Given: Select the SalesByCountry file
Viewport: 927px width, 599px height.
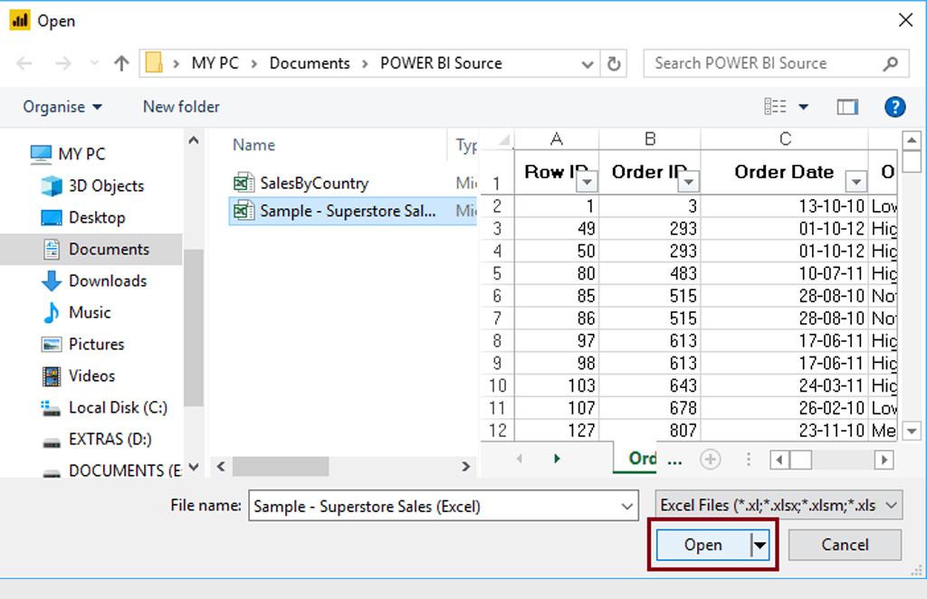Looking at the screenshot, I should pos(314,183).
